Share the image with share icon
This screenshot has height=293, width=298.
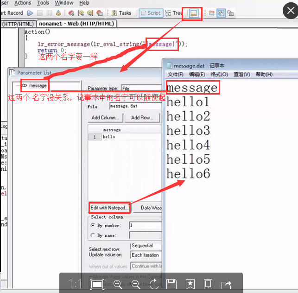(226, 285)
